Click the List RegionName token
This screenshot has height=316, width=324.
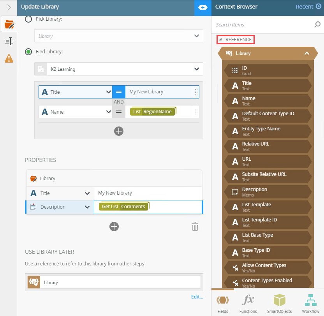[x=153, y=112]
